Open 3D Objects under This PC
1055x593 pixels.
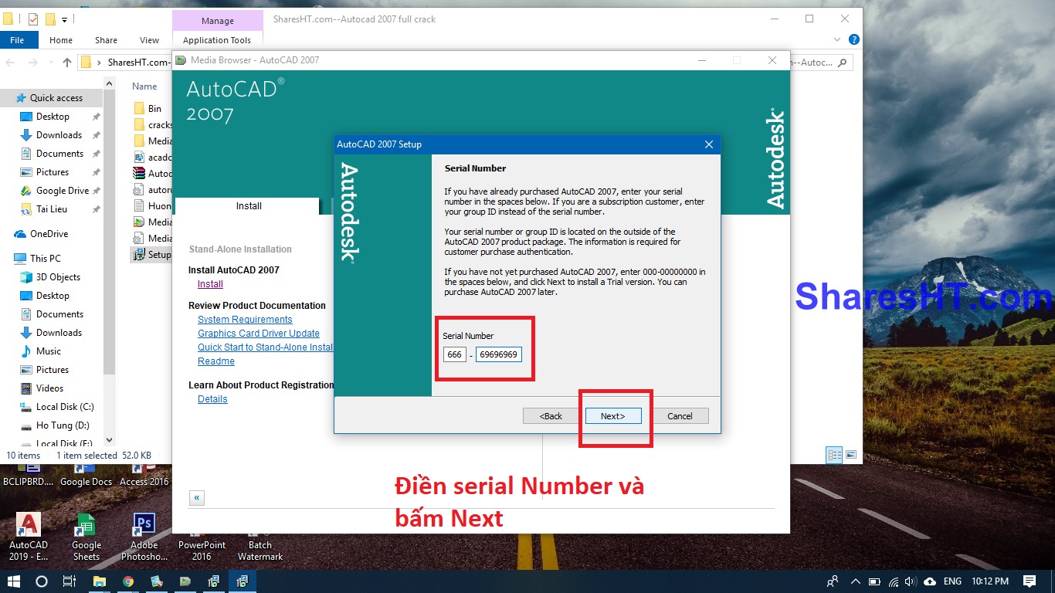(x=58, y=277)
